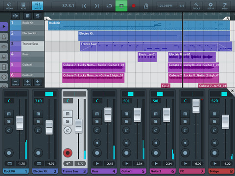Open the 4/4 time signature selector

point(182,6)
